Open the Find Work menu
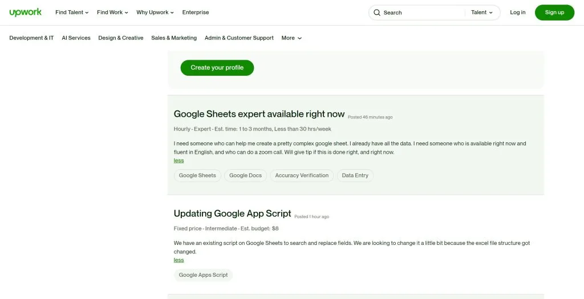This screenshot has width=584, height=299. click(112, 13)
